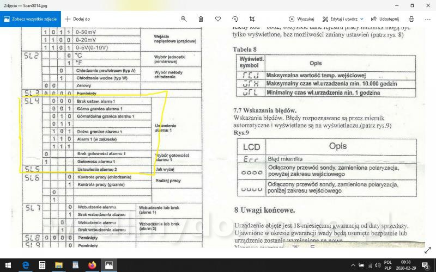Show hidden tray icons chevron
Image resolution: width=436 pixels, height=272 pixels.
coord(353,265)
